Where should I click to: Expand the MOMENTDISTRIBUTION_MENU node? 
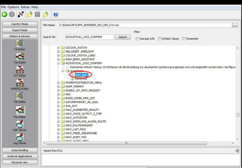pos(58,82)
